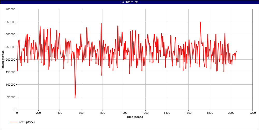Select the 350000 y-axis tick label
The height and width of the screenshot is (130, 259).
pyautogui.click(x=10, y=22)
